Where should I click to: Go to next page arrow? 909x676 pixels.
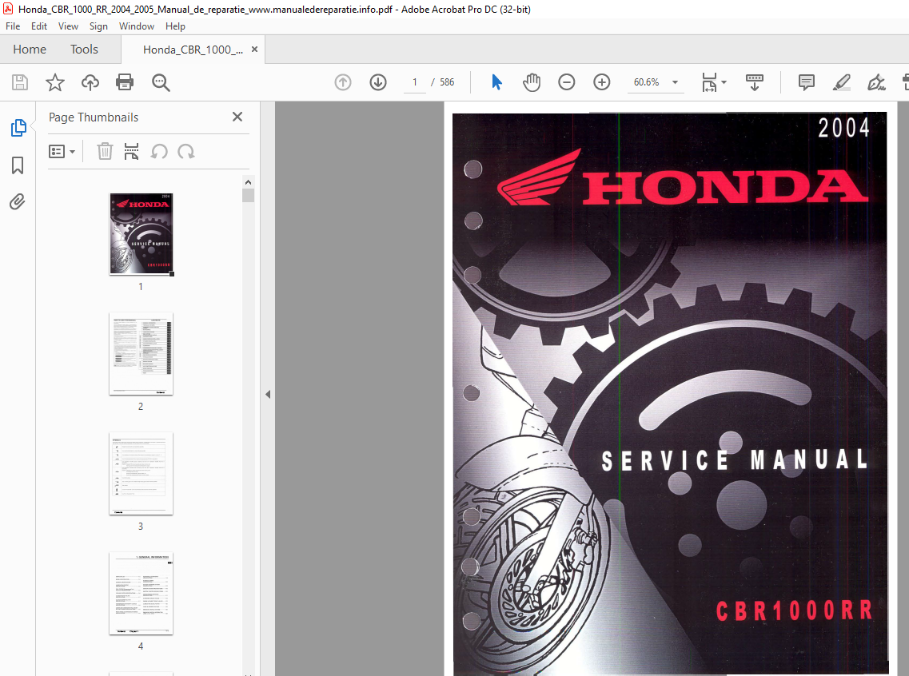pyautogui.click(x=378, y=82)
